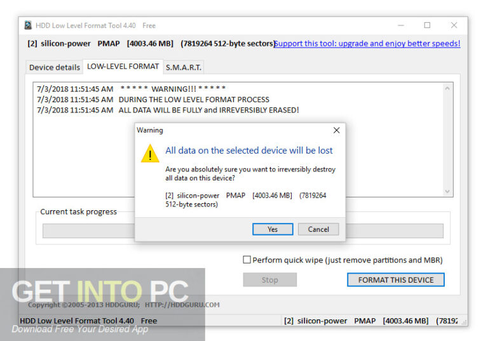Click the HDD Low Level Format Tool app icon

tap(28, 25)
